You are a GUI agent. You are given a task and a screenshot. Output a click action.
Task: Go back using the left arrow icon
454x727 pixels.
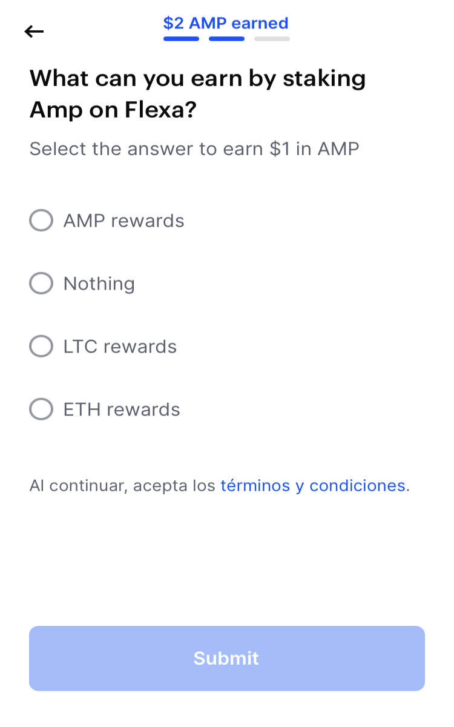pyautogui.click(x=34, y=32)
